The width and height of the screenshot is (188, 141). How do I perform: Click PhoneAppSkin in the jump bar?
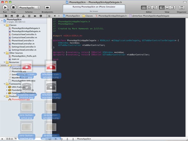(x=71, y=16)
